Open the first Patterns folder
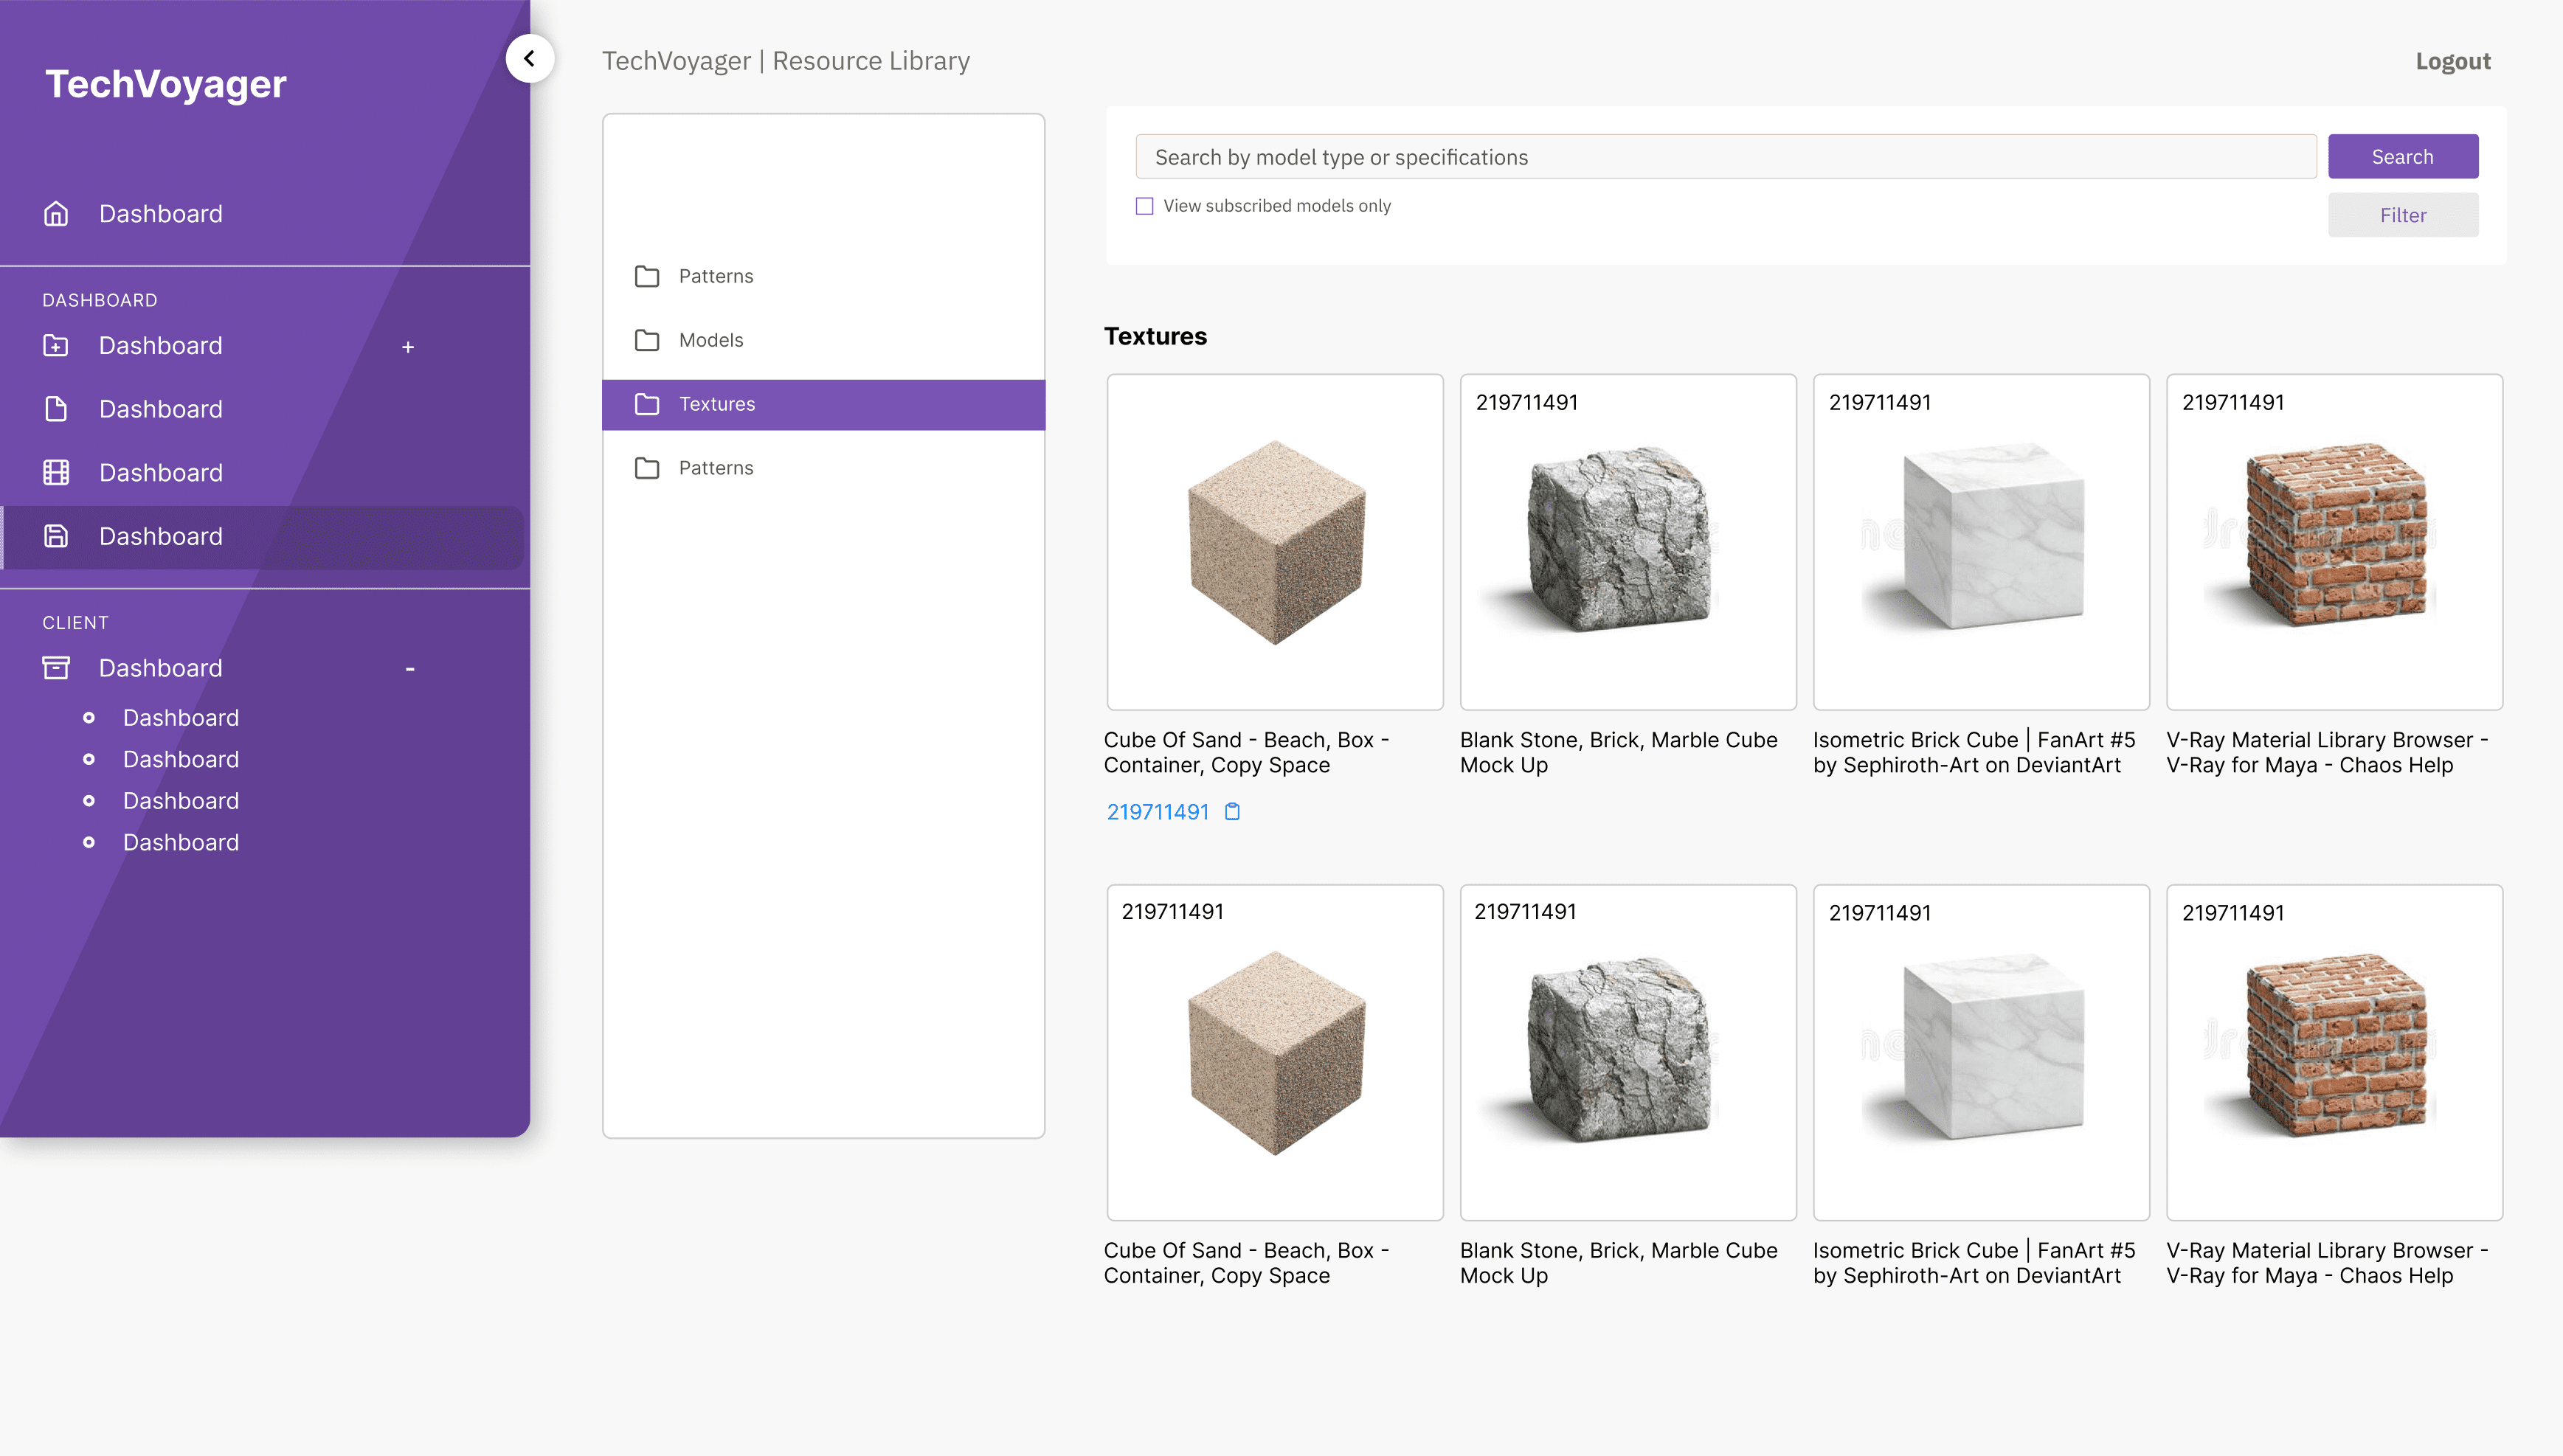This screenshot has height=1456, width=2563. (715, 276)
